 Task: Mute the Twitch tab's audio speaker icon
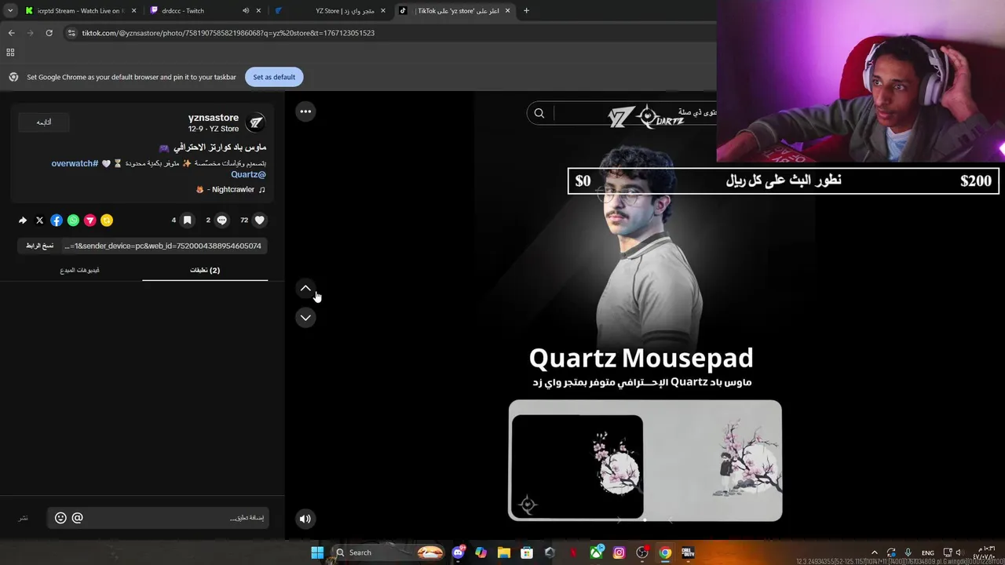[x=245, y=11]
